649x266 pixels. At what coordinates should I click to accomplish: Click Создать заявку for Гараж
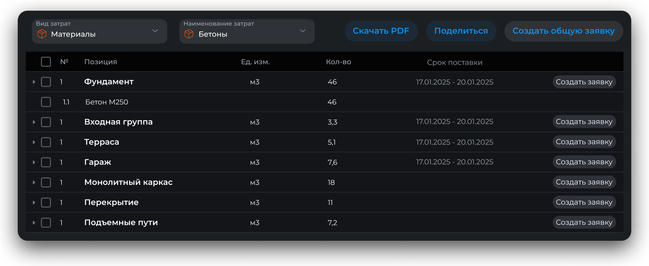tap(584, 162)
